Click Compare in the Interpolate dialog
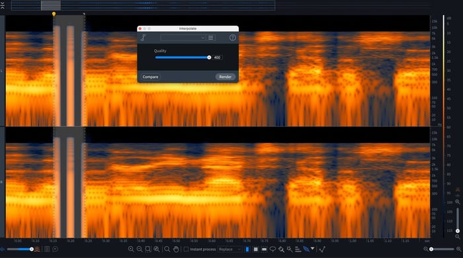This screenshot has height=258, width=463. point(150,77)
